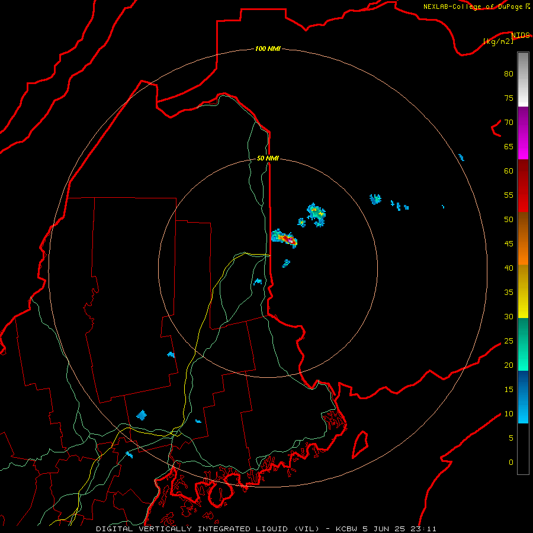Pick the magenta-purple segment of the color bar
This screenshot has height=533, width=533.
pos(523,133)
